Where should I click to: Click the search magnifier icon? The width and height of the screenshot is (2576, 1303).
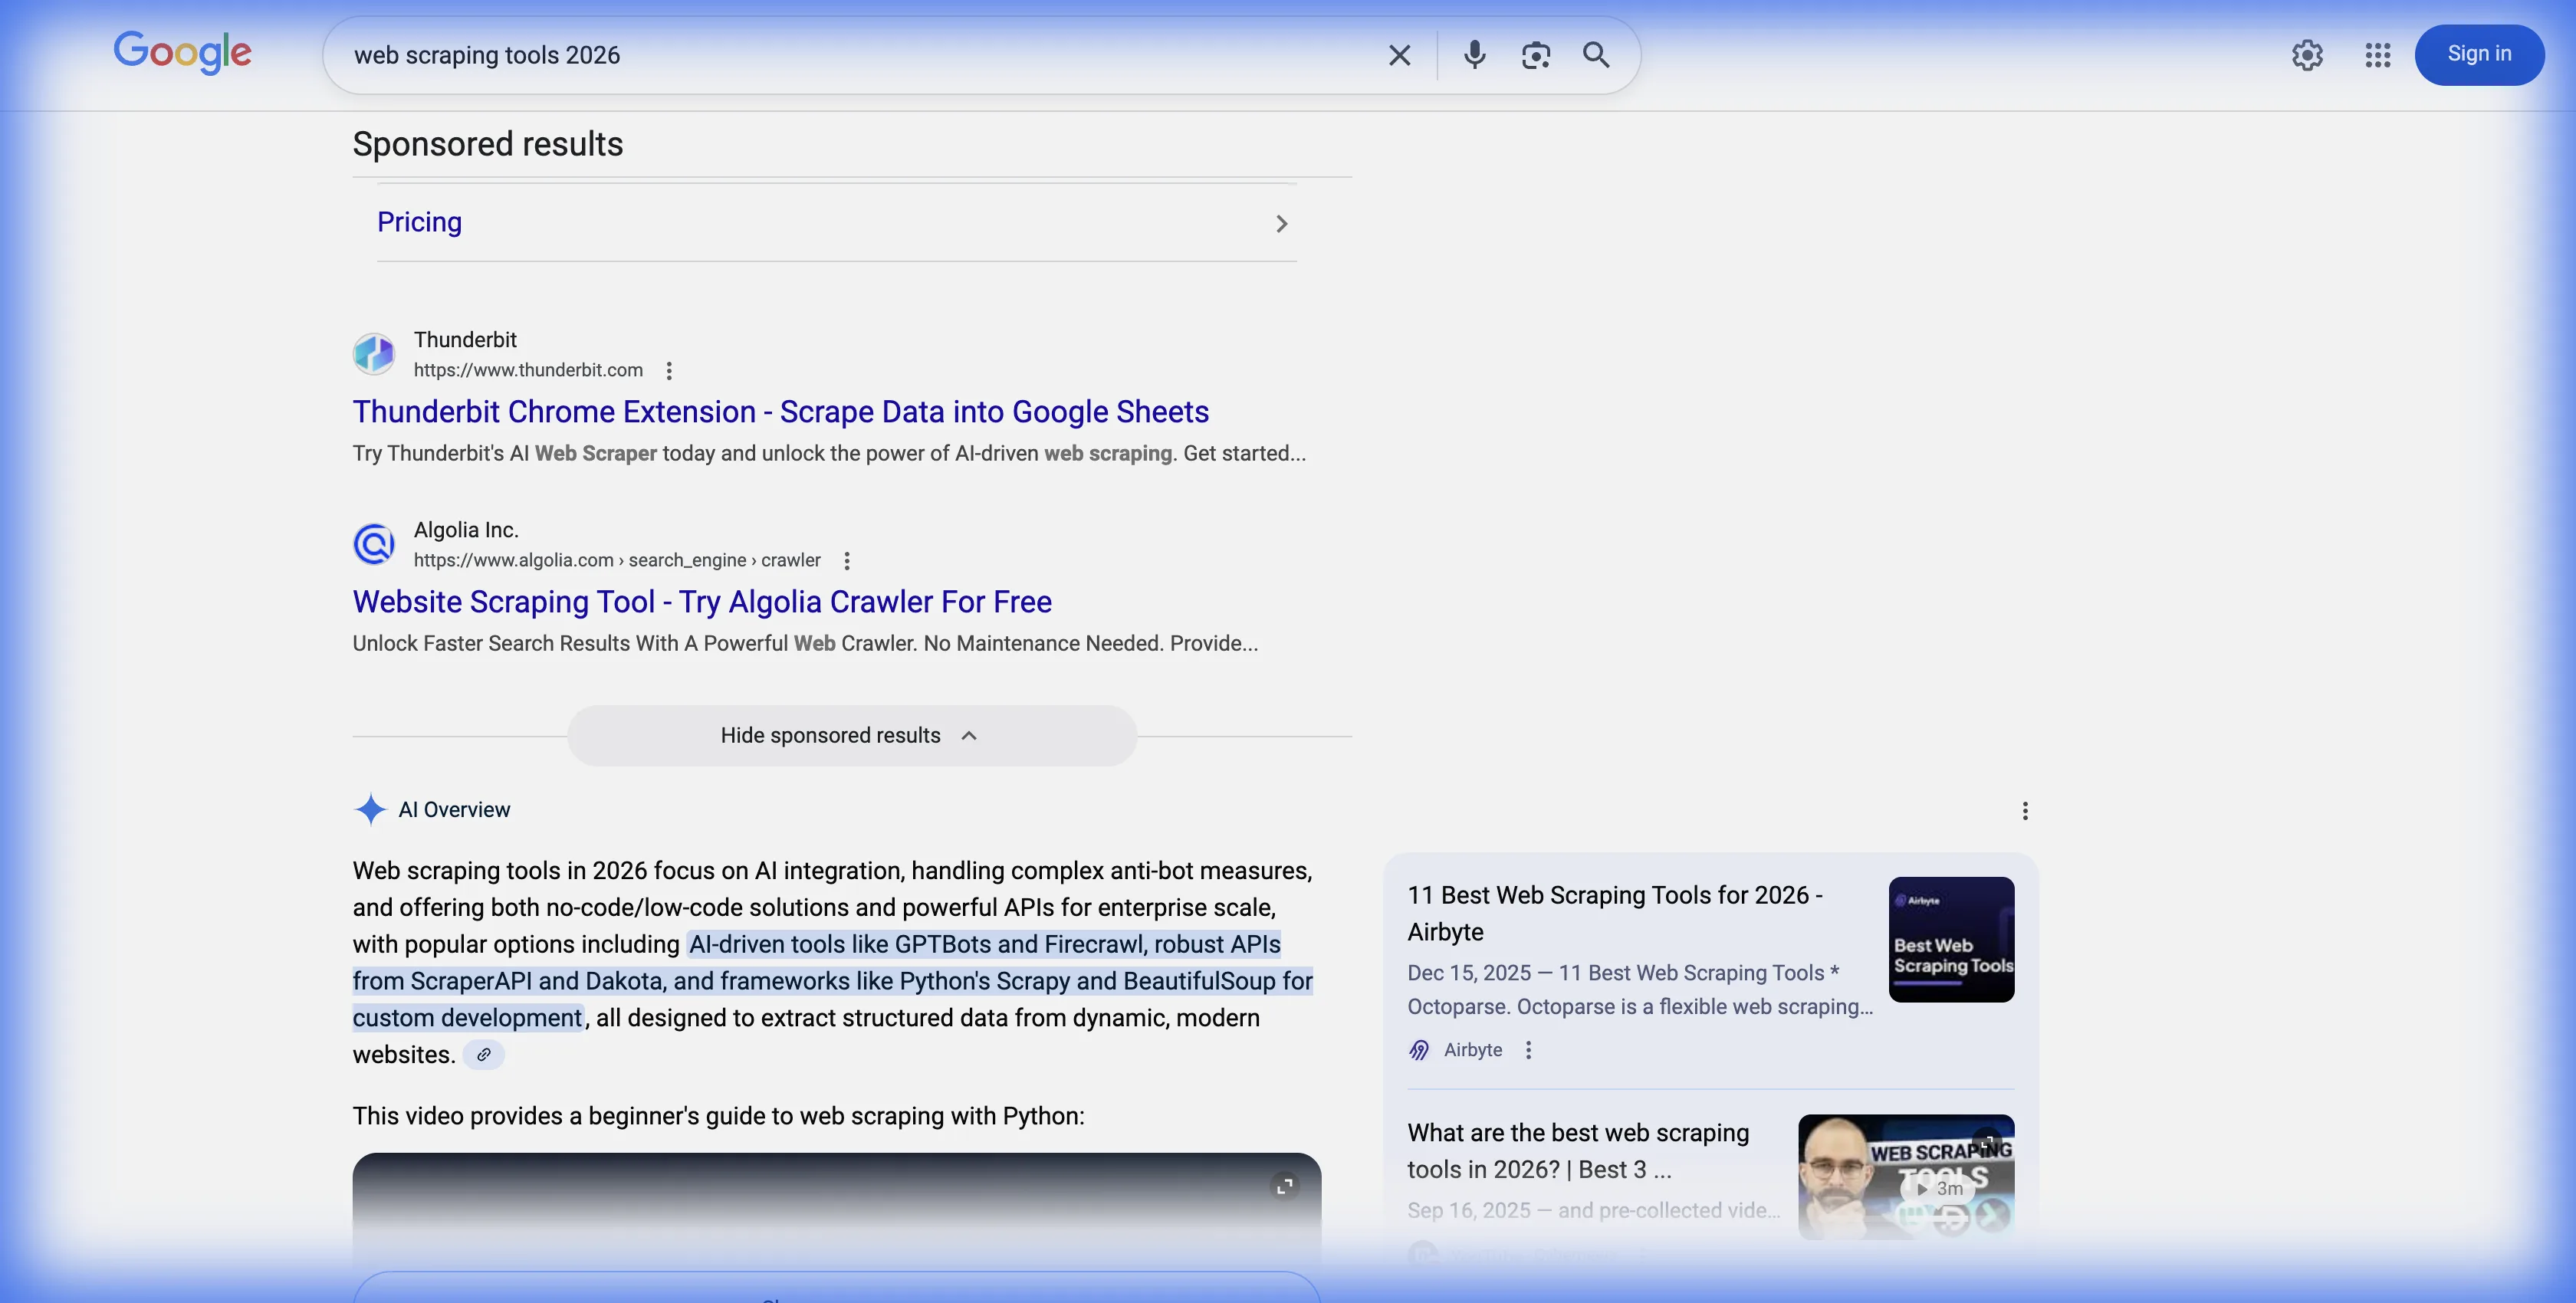point(1596,55)
